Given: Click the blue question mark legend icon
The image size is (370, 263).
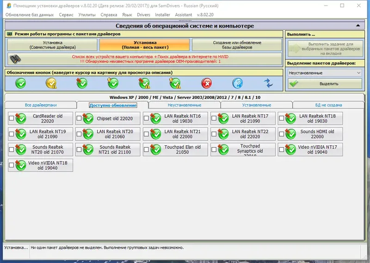Looking at the screenshot, I should click(237, 84).
